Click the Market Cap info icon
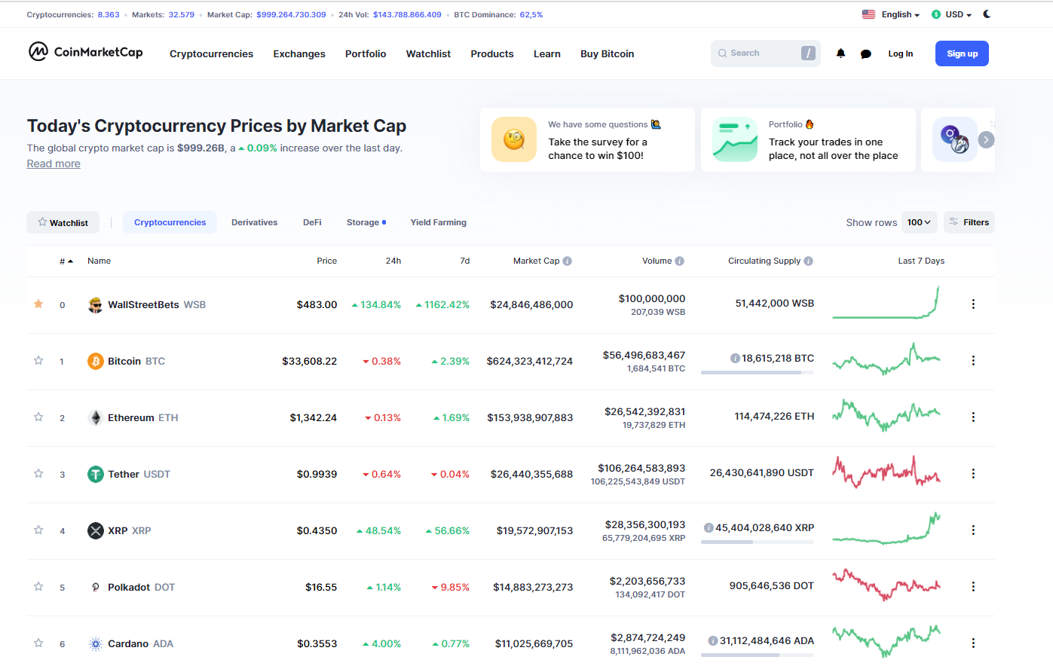 tap(568, 261)
